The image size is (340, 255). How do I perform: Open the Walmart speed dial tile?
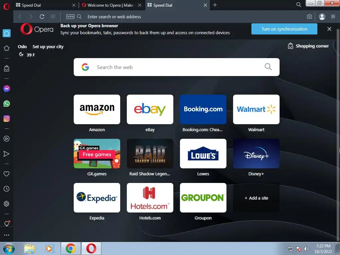(x=256, y=109)
